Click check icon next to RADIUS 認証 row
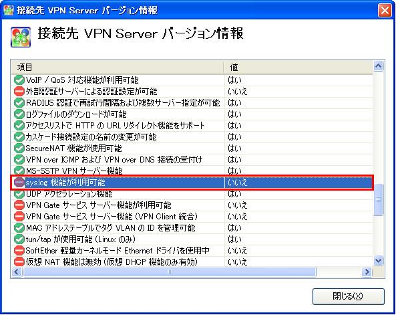 tap(19, 103)
